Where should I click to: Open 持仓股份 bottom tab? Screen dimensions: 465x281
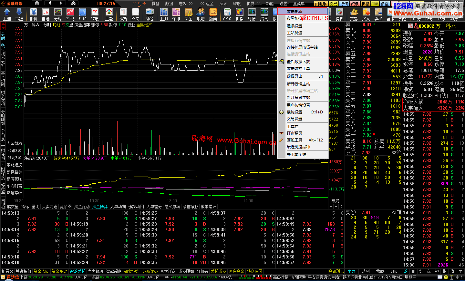point(255,271)
